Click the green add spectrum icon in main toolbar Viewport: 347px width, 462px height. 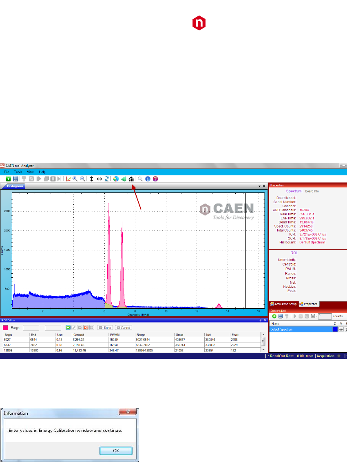click(8, 179)
